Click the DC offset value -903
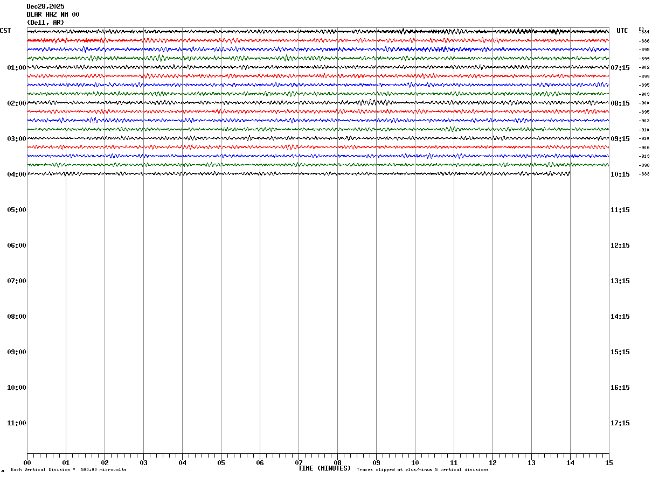Viewport: 652px width, 477px height. tap(644, 121)
